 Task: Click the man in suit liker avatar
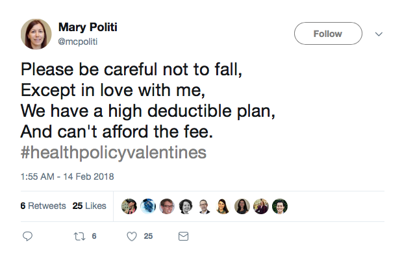(x=205, y=206)
